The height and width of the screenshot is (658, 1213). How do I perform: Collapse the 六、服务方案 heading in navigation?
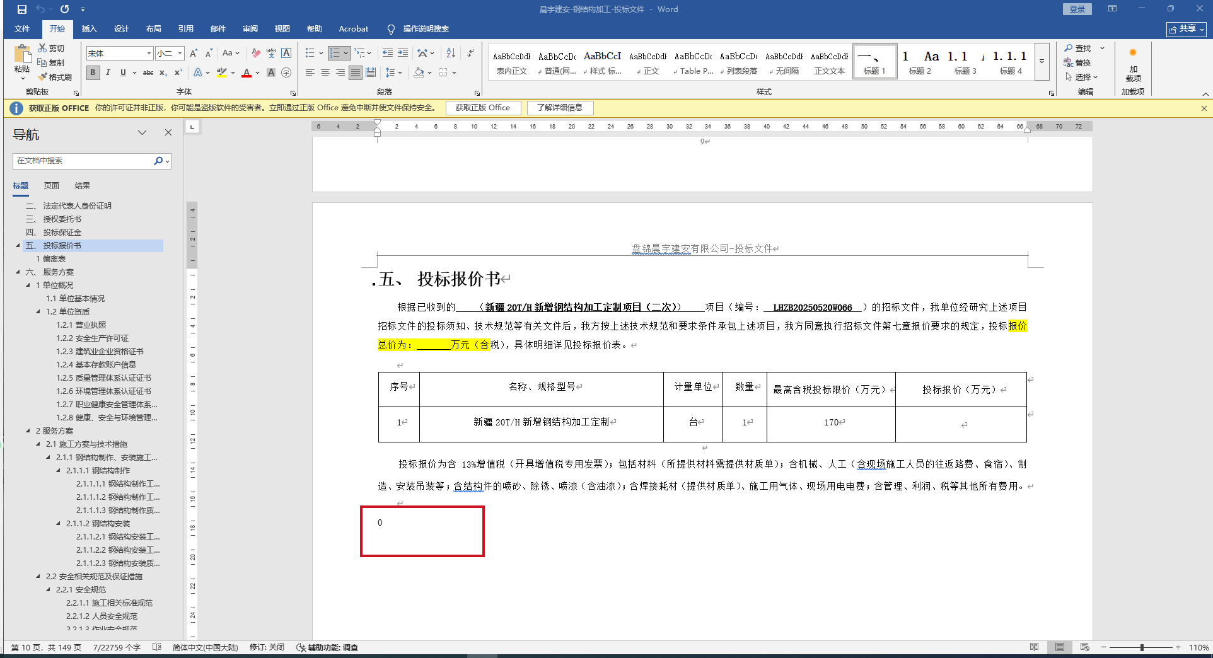[18, 272]
